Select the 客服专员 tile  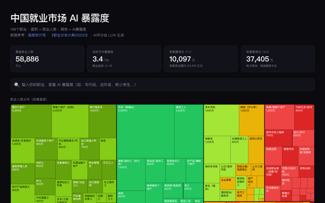click(x=290, y=156)
